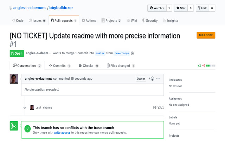
Task: Open the Projects tab
Action: coord(111,20)
